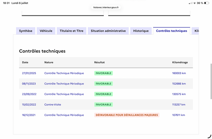Click the 107611 km mileage value
The width and height of the screenshot is (212, 139).
178,115
